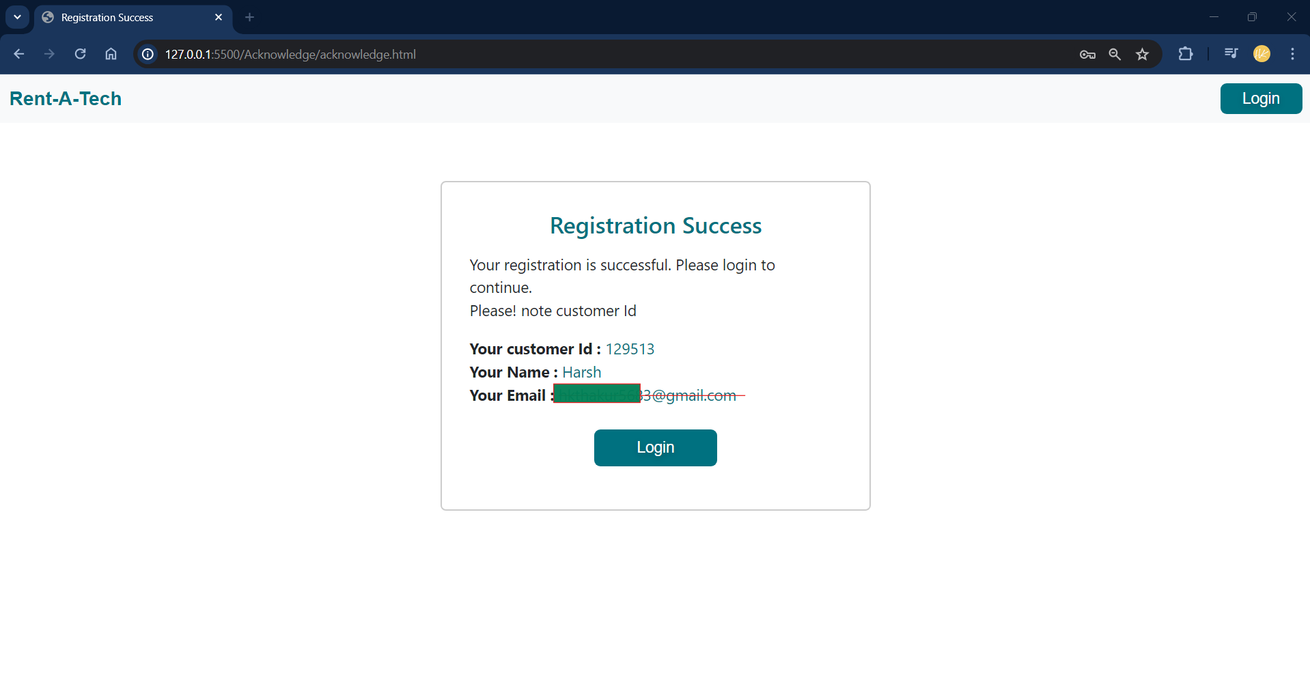Image resolution: width=1310 pixels, height=693 pixels.
Task: Click the address bar URL
Action: pyautogui.click(x=290, y=54)
